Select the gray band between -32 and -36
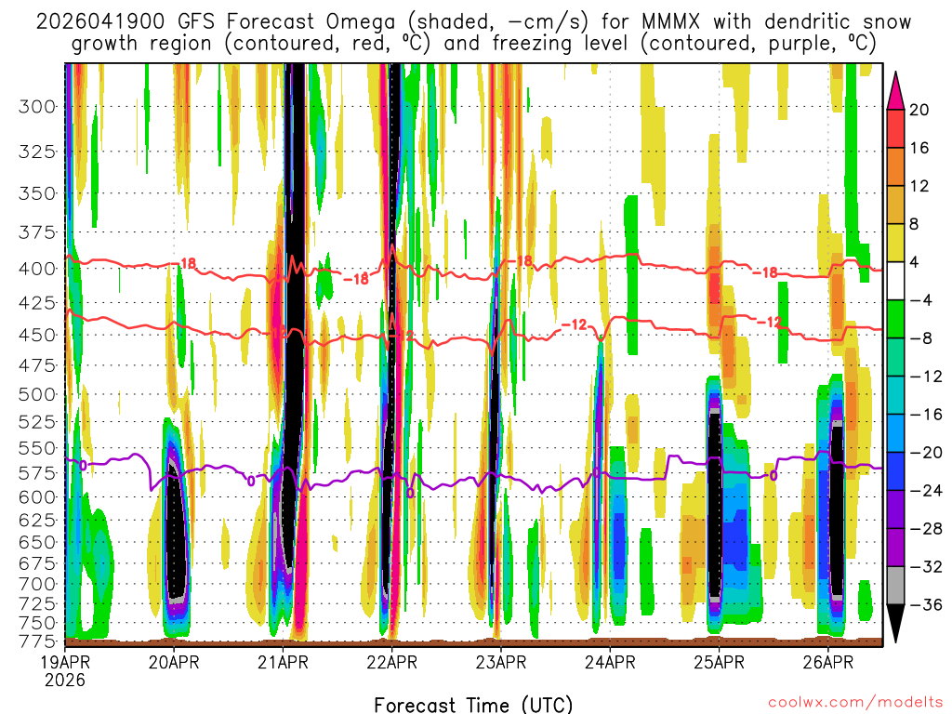The width and height of the screenshot is (952, 714). [896, 586]
